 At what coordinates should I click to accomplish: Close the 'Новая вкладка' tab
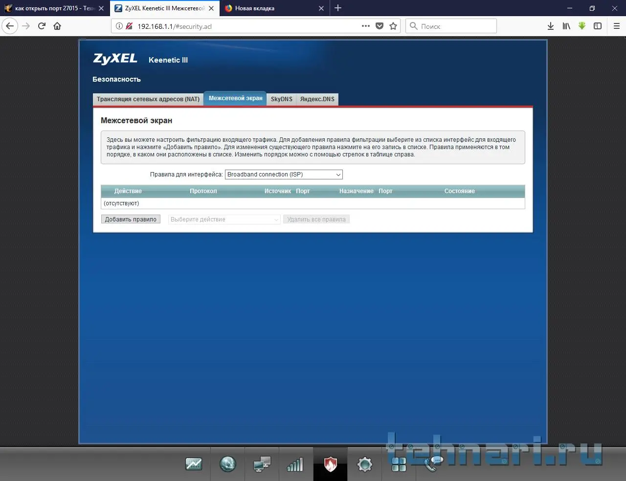pos(321,8)
